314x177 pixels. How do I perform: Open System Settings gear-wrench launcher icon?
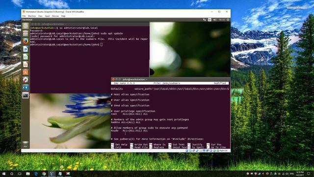click(26, 80)
